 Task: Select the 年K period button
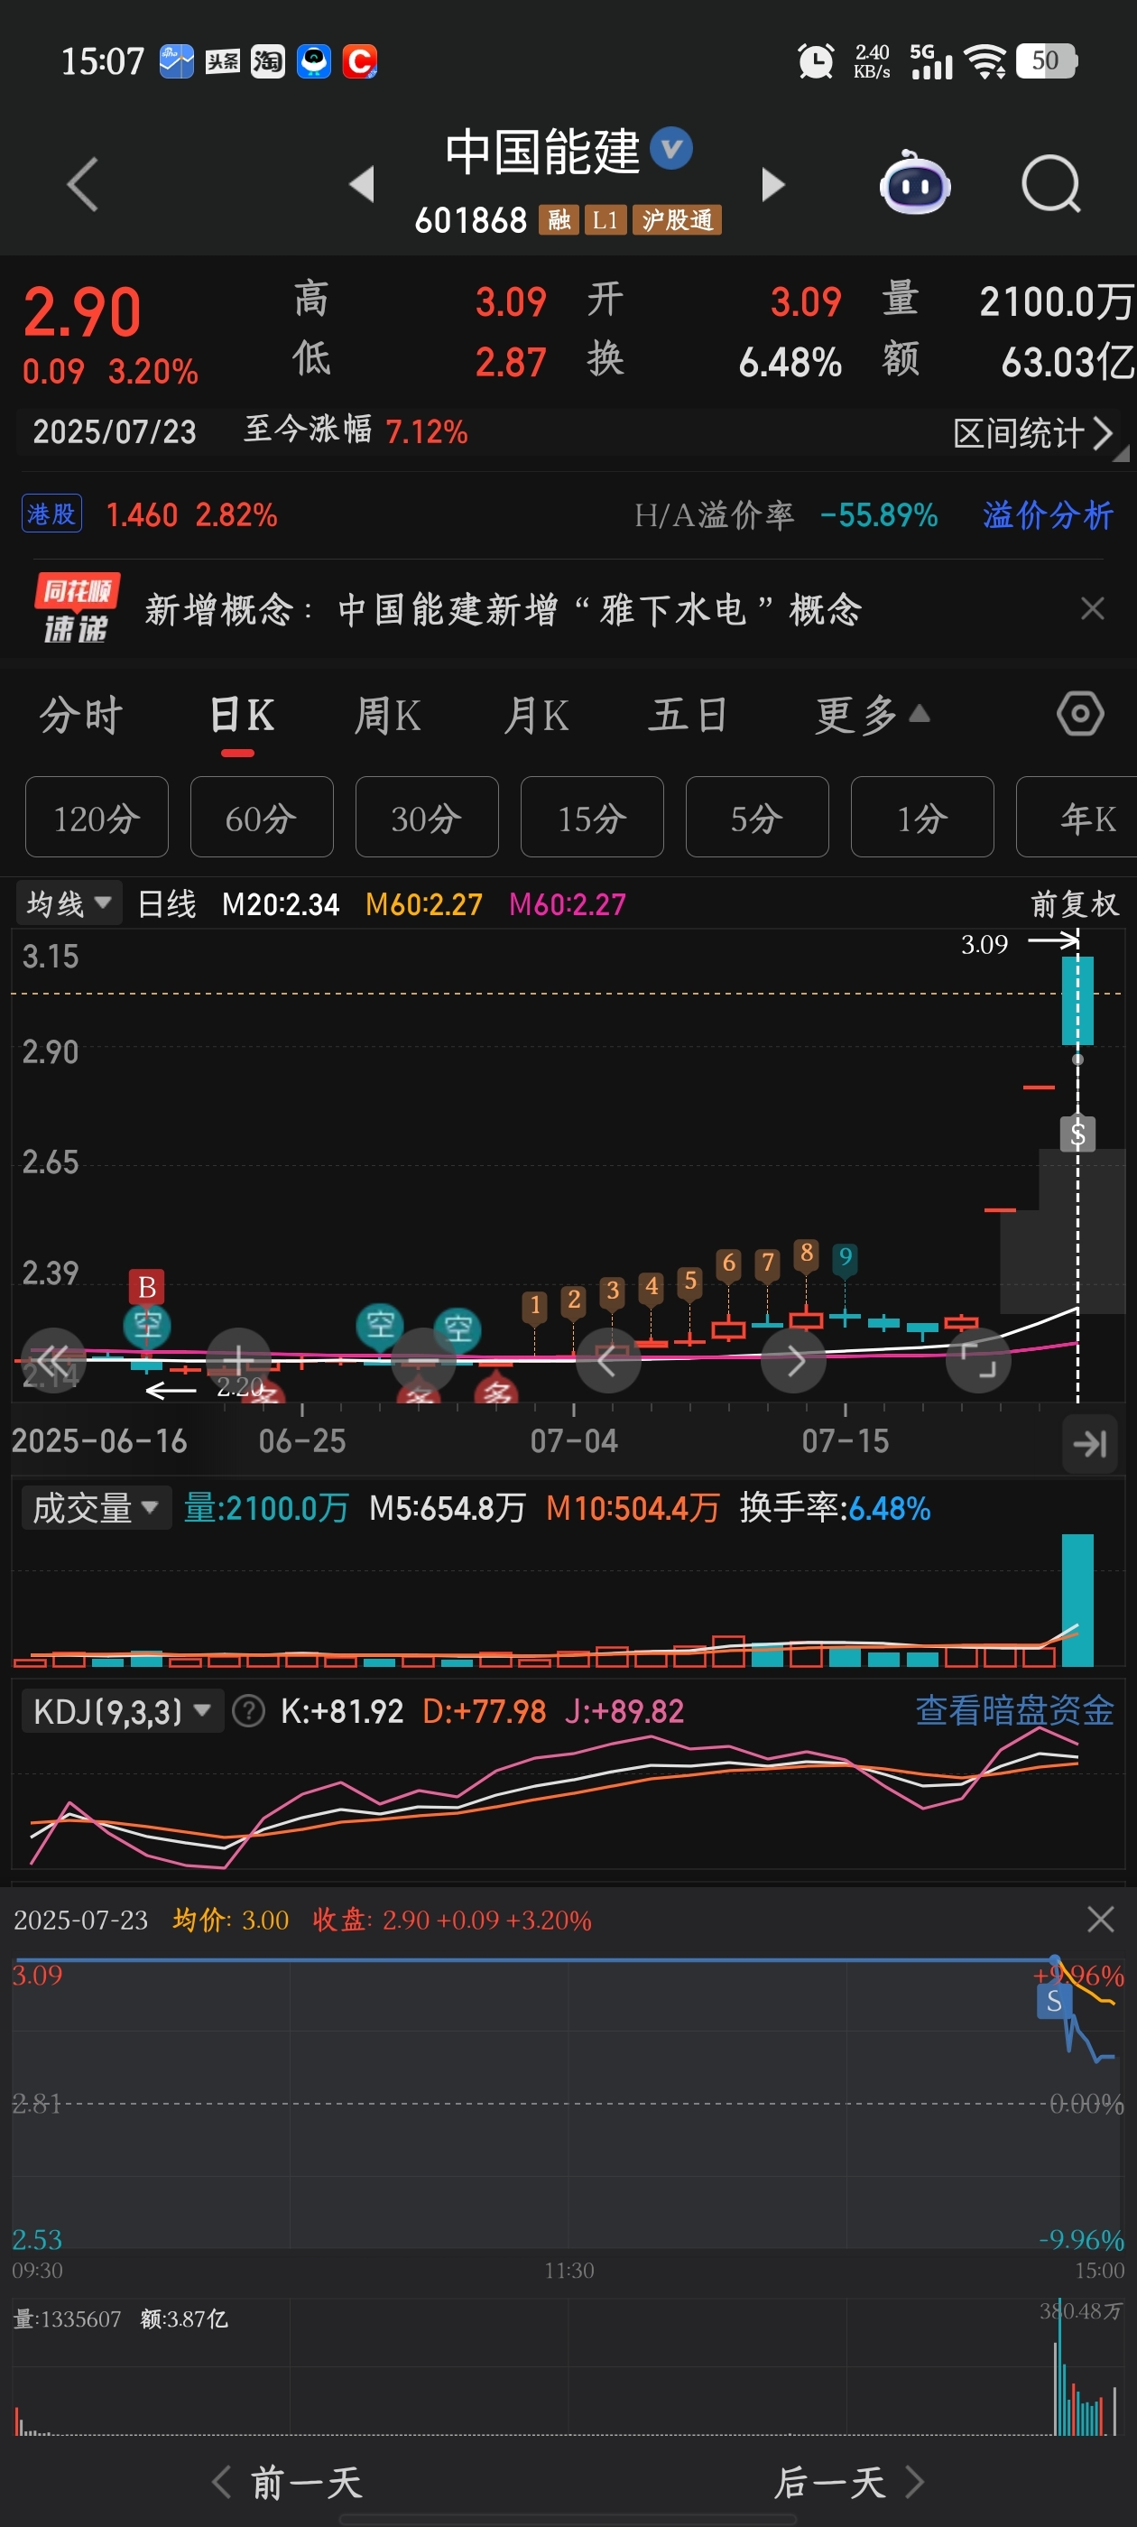1077,817
